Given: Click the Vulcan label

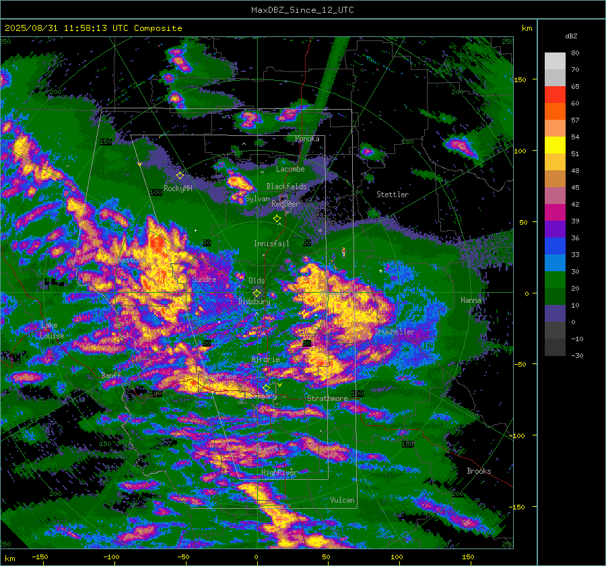Looking at the screenshot, I should click(x=342, y=500).
